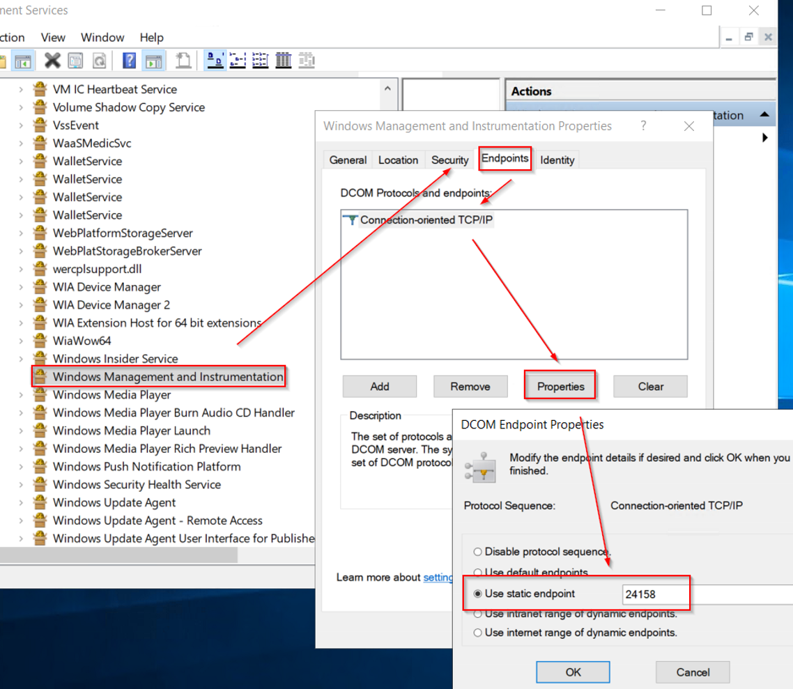
Task: Expand the Volume Shadow Copy Service node
Action: point(21,107)
